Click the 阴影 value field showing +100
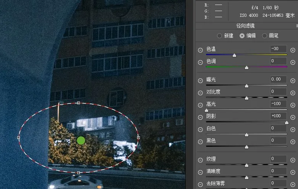Screen dimensions: 298x189 pyautogui.click(x=279, y=116)
